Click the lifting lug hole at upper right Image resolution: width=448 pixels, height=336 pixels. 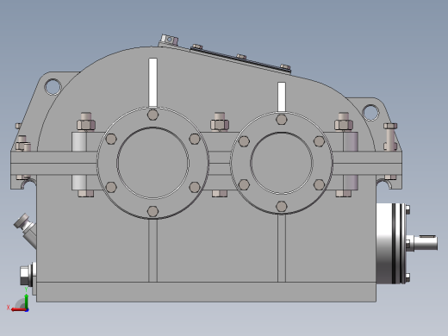370,112
